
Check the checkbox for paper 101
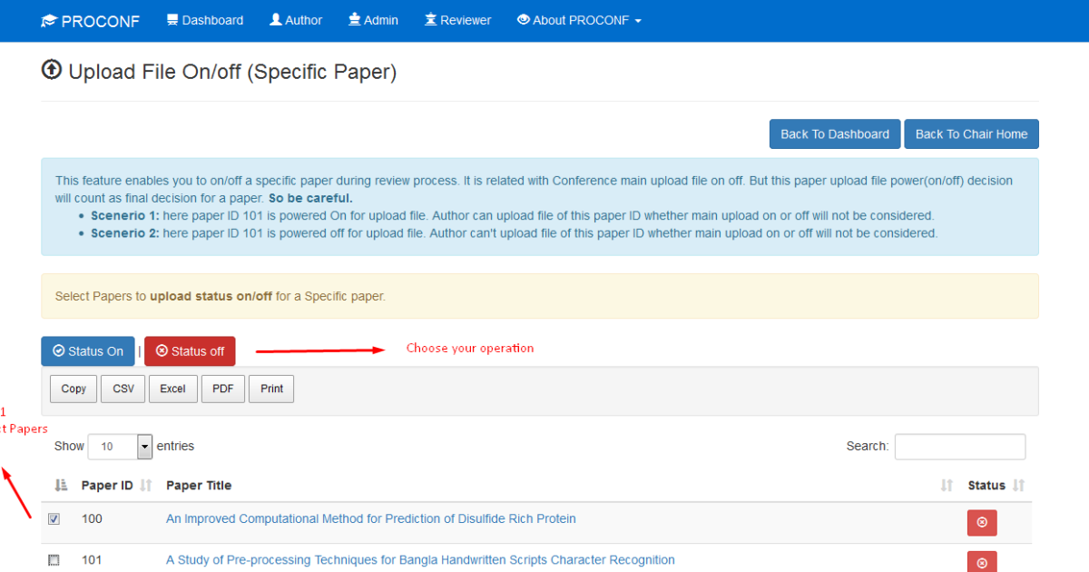[54, 561]
